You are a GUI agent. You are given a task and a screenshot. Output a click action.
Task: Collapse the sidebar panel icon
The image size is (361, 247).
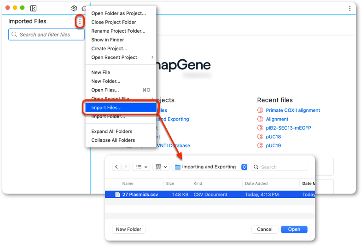pyautogui.click(x=33, y=8)
